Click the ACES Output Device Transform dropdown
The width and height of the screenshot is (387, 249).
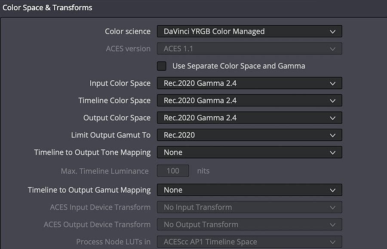click(x=249, y=225)
